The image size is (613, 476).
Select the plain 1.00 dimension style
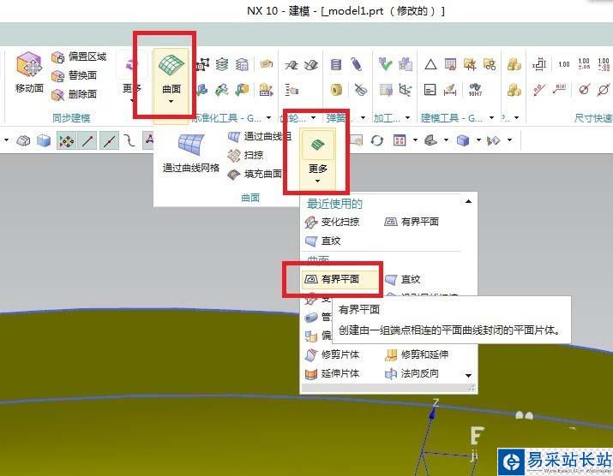[x=564, y=64]
